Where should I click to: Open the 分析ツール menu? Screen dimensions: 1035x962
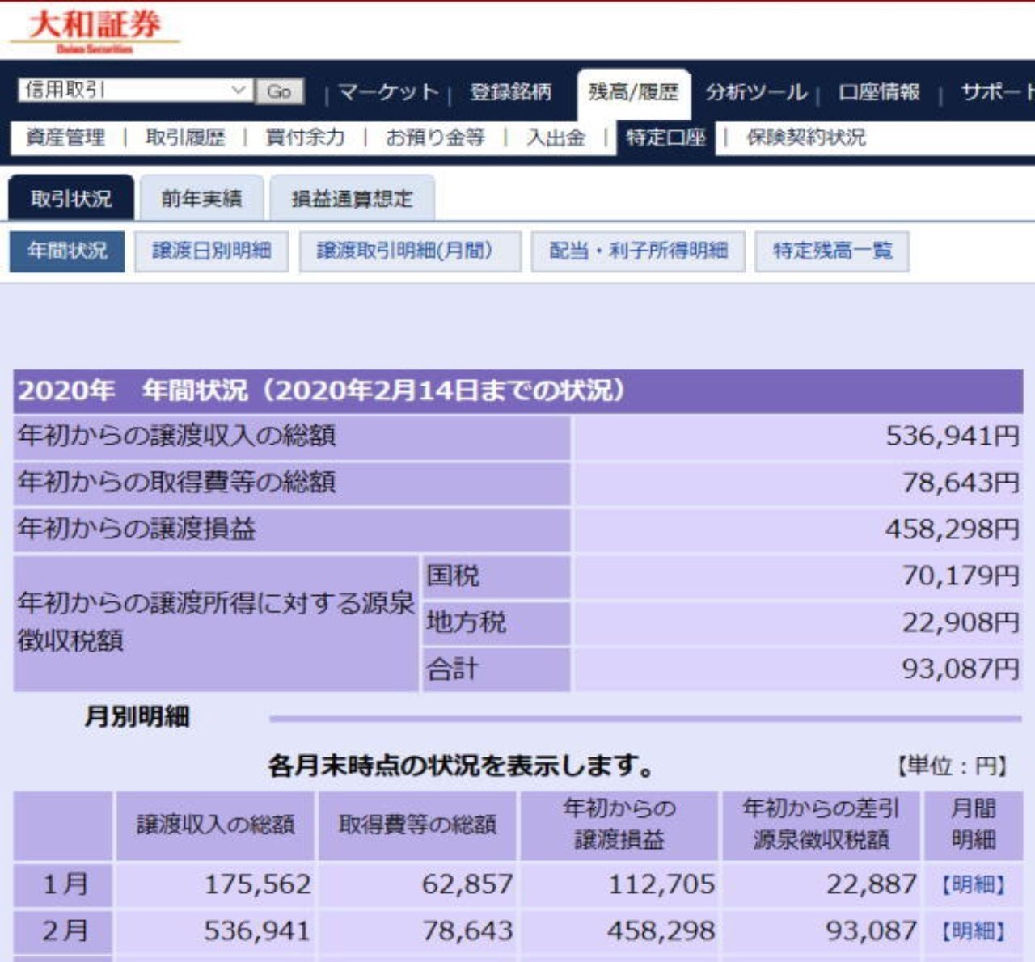(x=756, y=92)
